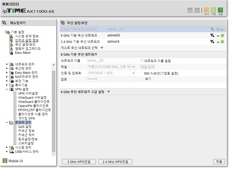Click the NAT/라우터 관리 folder icon

pyautogui.click(x=11, y=77)
